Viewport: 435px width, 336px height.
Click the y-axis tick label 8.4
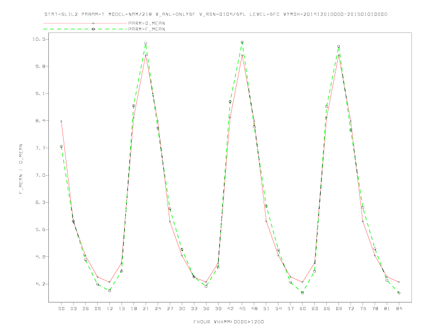point(40,121)
